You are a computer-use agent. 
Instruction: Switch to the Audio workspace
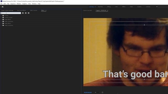[131, 7]
